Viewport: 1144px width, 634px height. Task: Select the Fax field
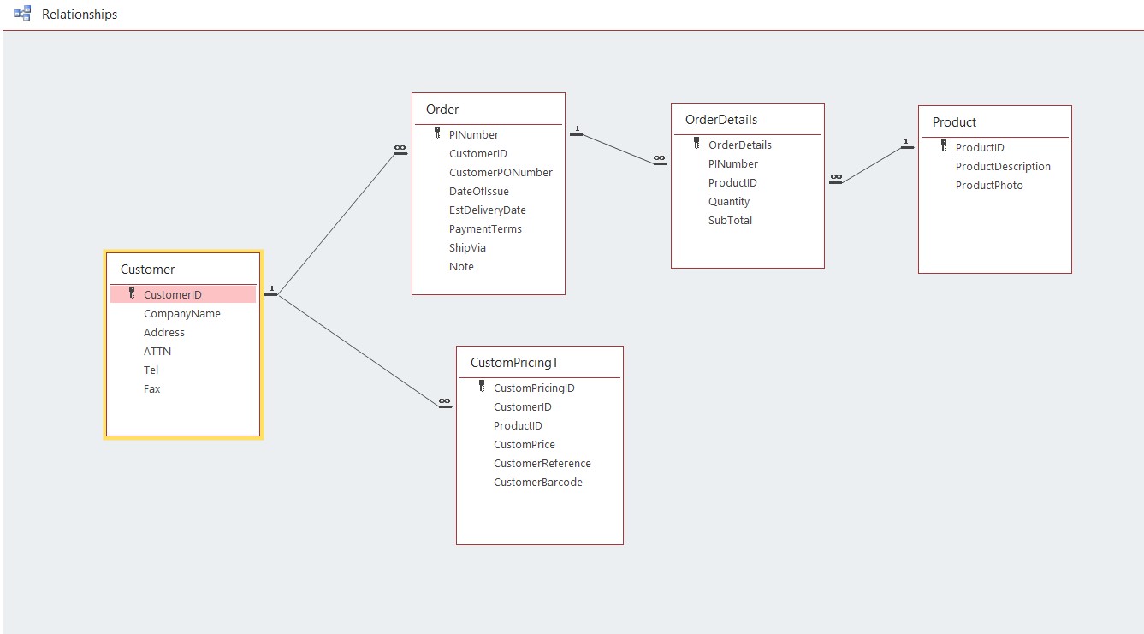coord(152,389)
